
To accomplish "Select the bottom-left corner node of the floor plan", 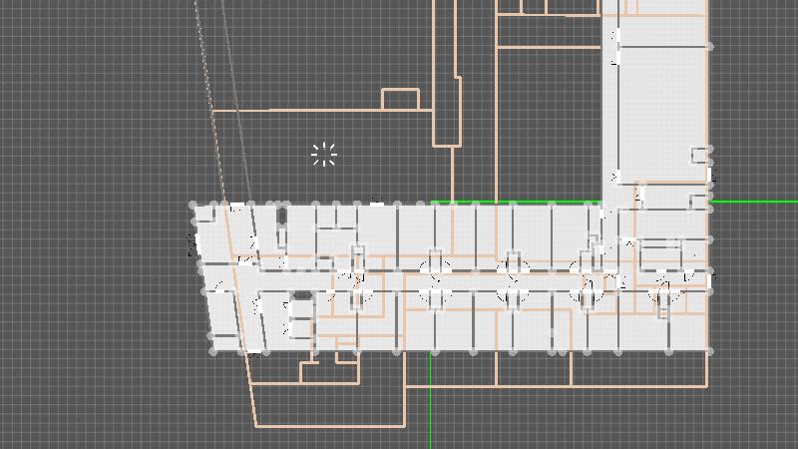I will [212, 351].
